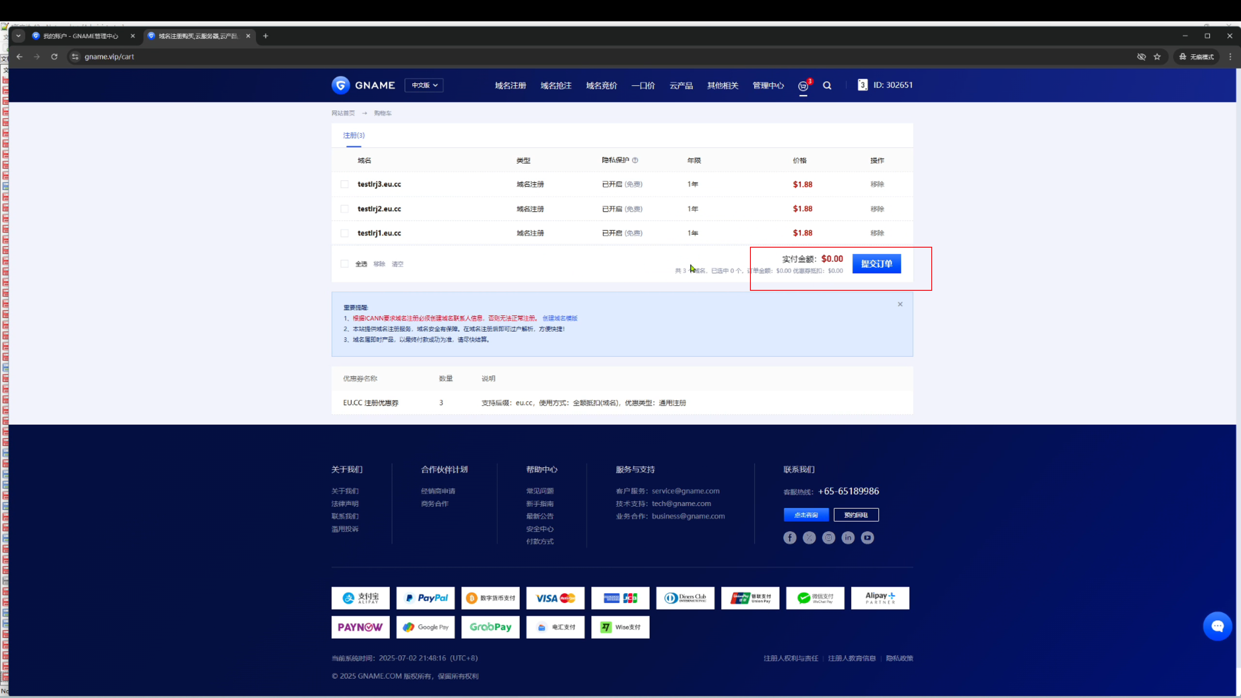Click the 点击咨询 button in footer
Image resolution: width=1241 pixels, height=698 pixels.
(x=806, y=515)
